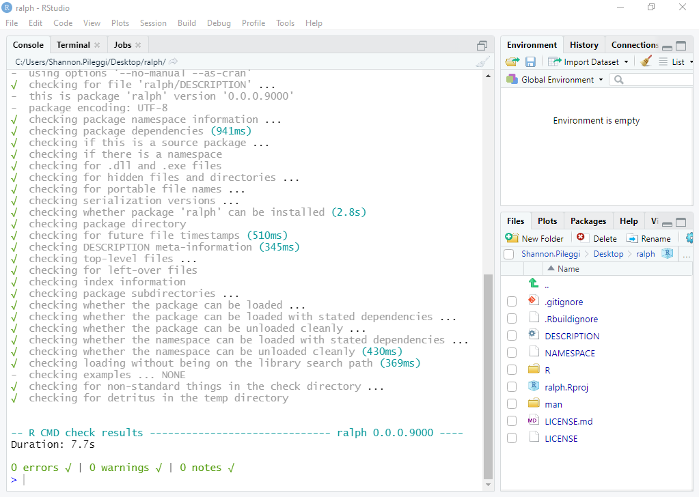
Task: Open the Global Environment dropdown
Action: [x=555, y=80]
